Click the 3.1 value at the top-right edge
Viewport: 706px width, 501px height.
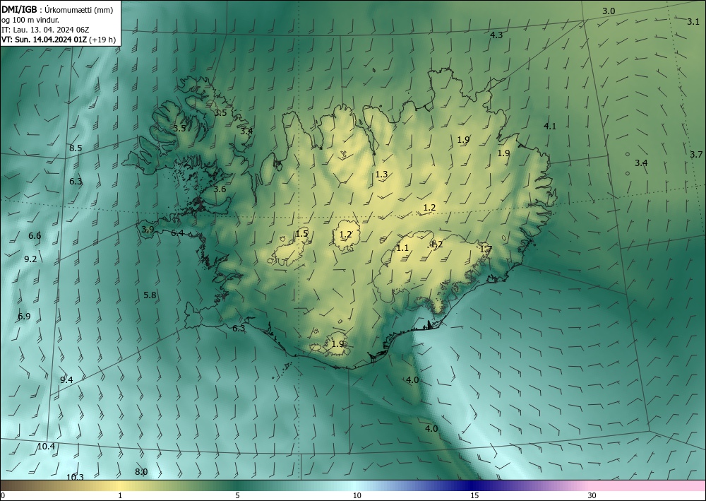[x=693, y=21]
